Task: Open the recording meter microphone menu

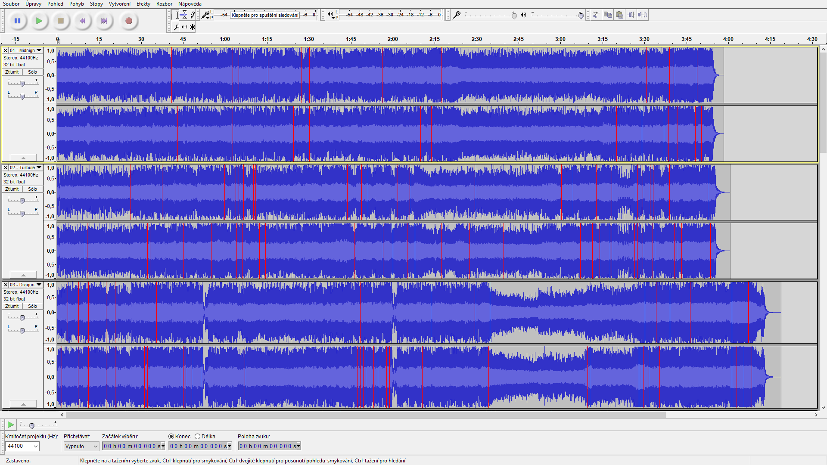Action: [x=206, y=15]
